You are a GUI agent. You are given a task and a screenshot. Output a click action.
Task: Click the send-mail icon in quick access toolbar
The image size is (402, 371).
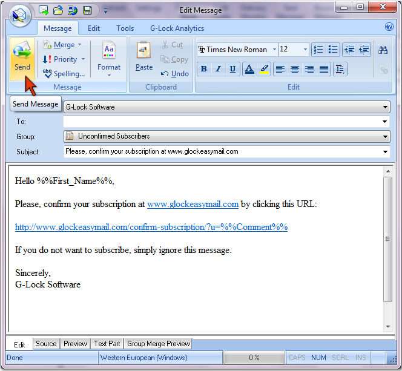[44, 10]
